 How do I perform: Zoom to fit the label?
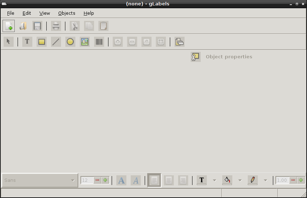click(x=161, y=42)
